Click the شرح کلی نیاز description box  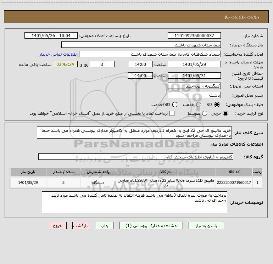[x=134, y=133]
